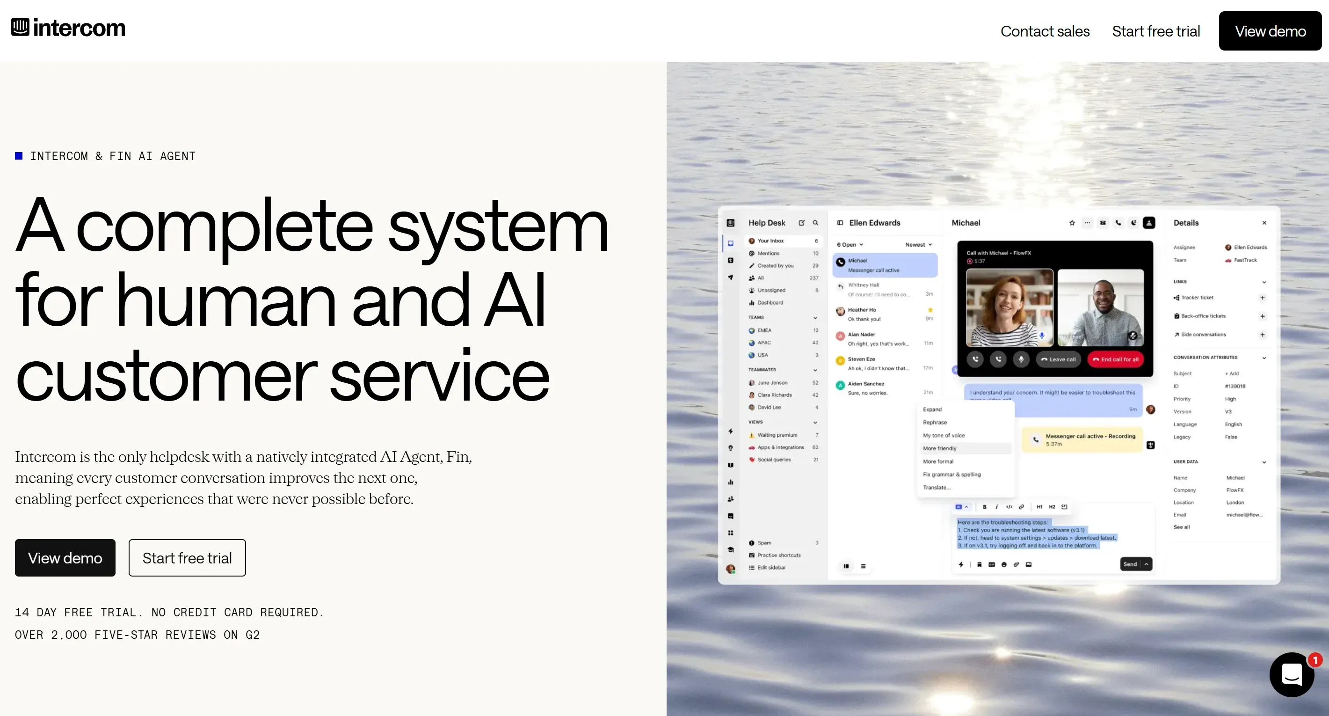Open the AI assist dropdown in composer toolbar
The height and width of the screenshot is (716, 1329).
(x=962, y=507)
